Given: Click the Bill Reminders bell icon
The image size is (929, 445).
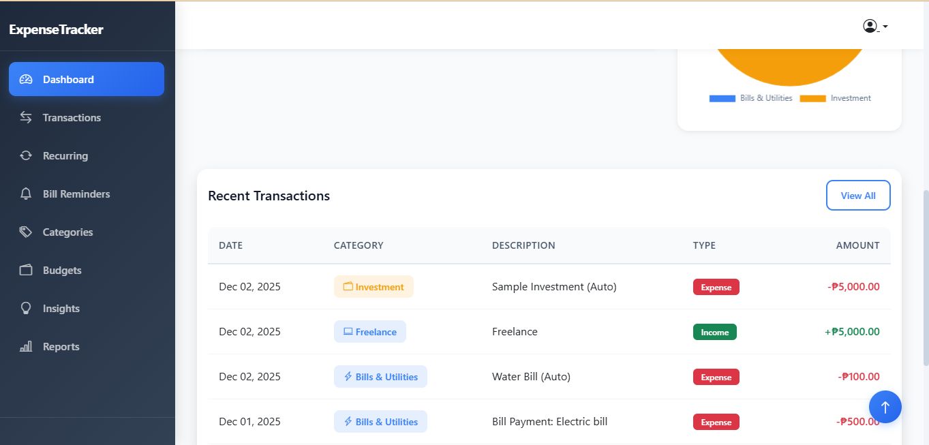Looking at the screenshot, I should (x=26, y=194).
